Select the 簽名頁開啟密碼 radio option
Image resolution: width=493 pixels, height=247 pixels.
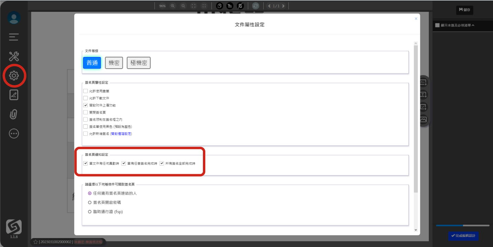(90, 203)
